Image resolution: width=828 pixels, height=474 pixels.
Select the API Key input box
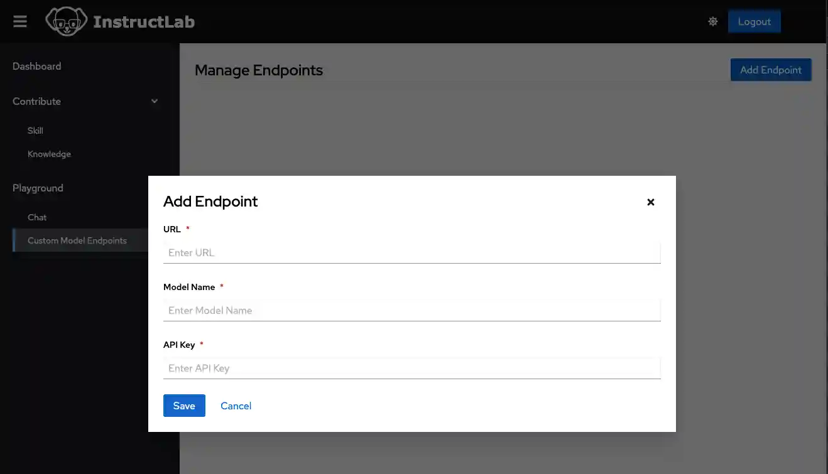coord(411,368)
